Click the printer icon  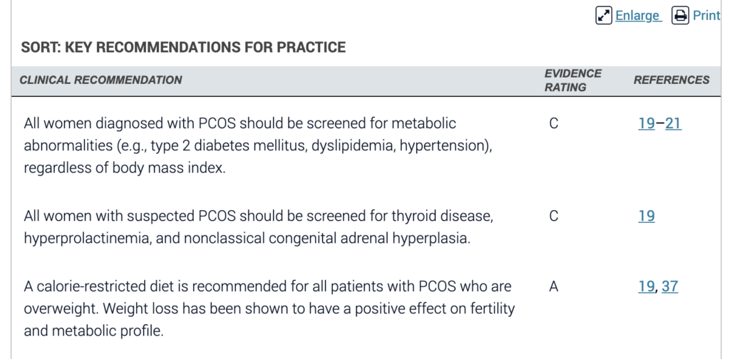point(680,16)
